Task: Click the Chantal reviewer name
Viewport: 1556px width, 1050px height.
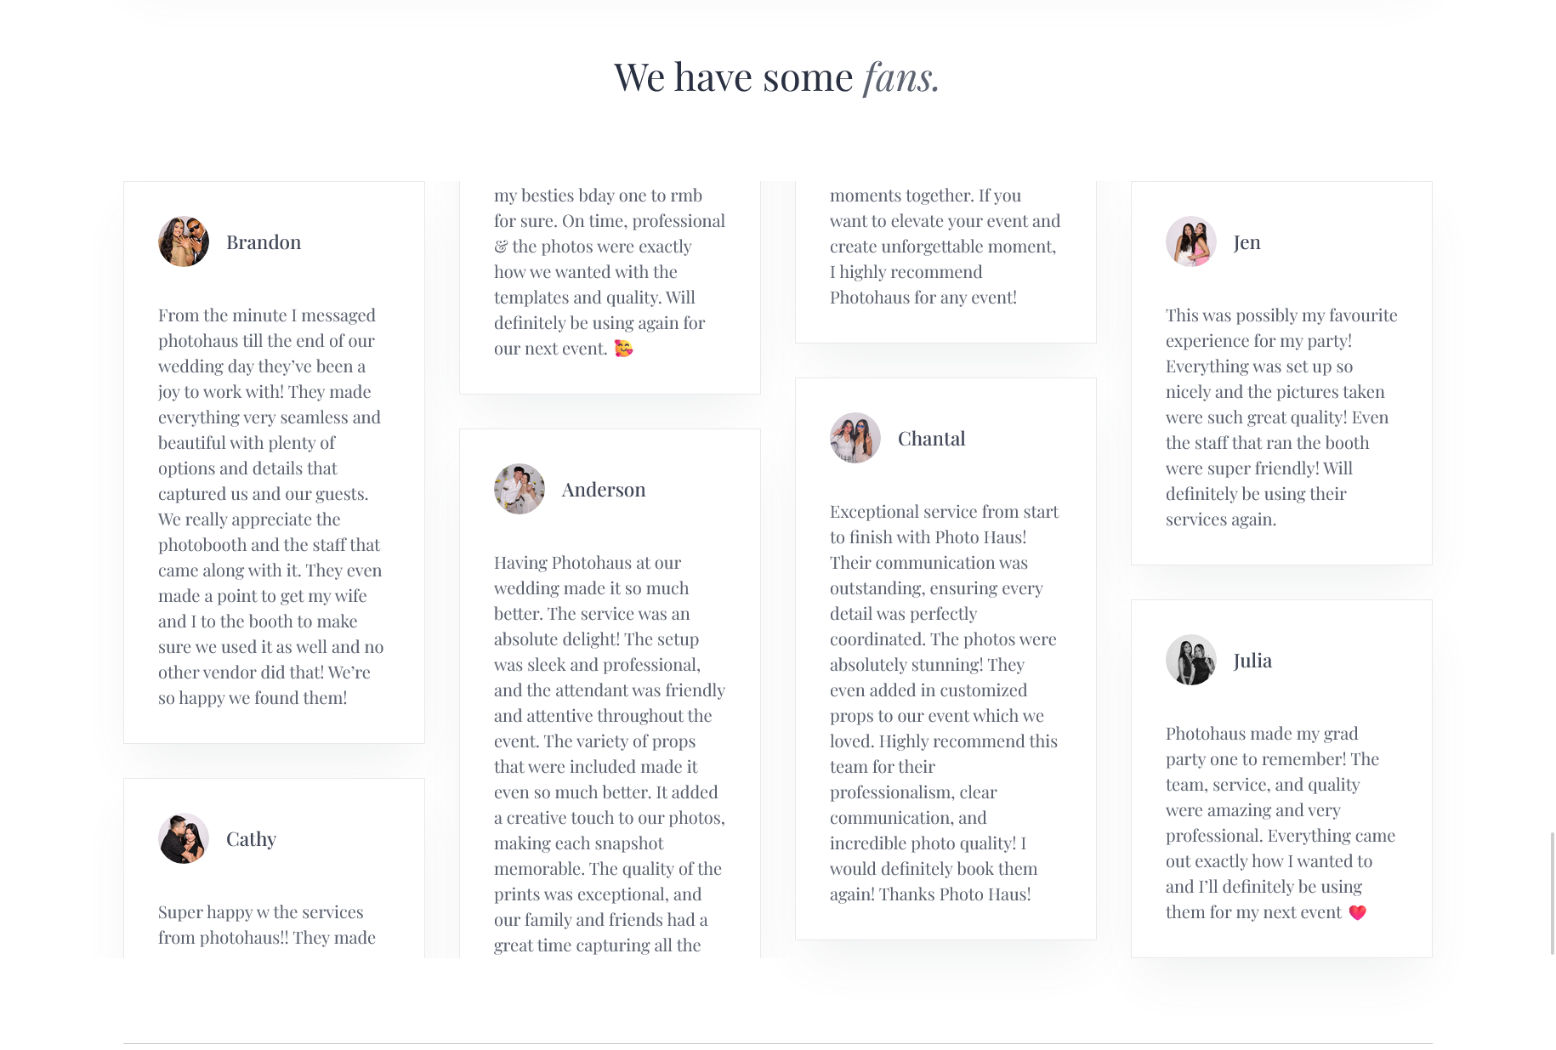Action: tap(931, 439)
